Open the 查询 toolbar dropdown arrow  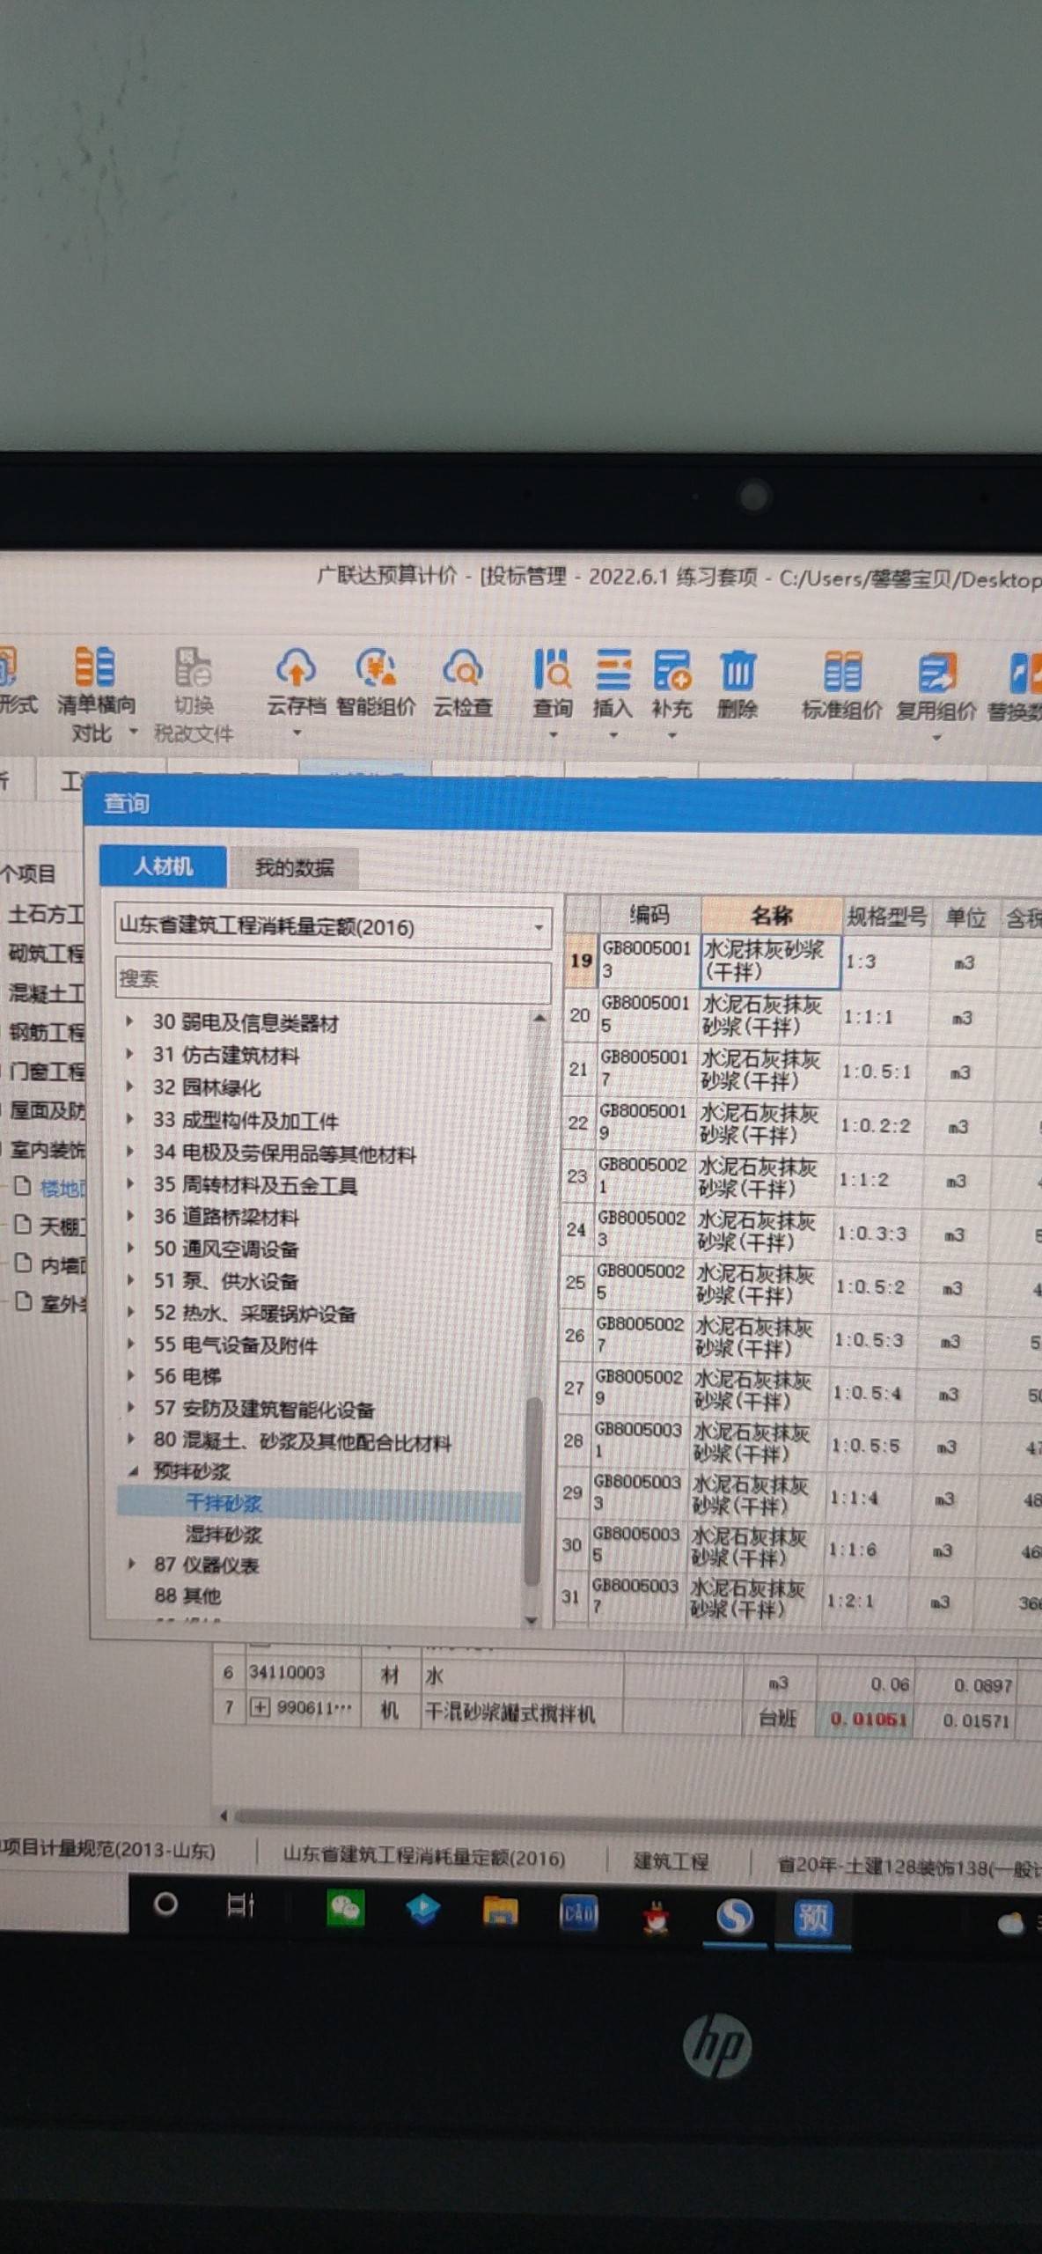click(554, 734)
